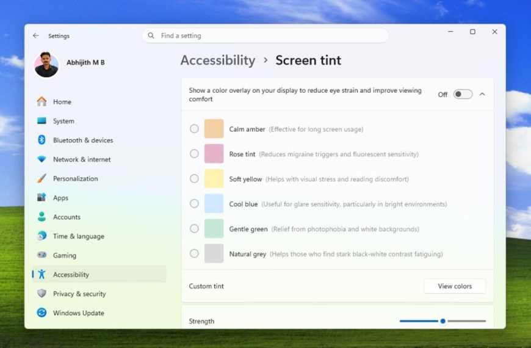Open Personalization settings
Viewport: 531px width, 348px height.
(x=99, y=178)
